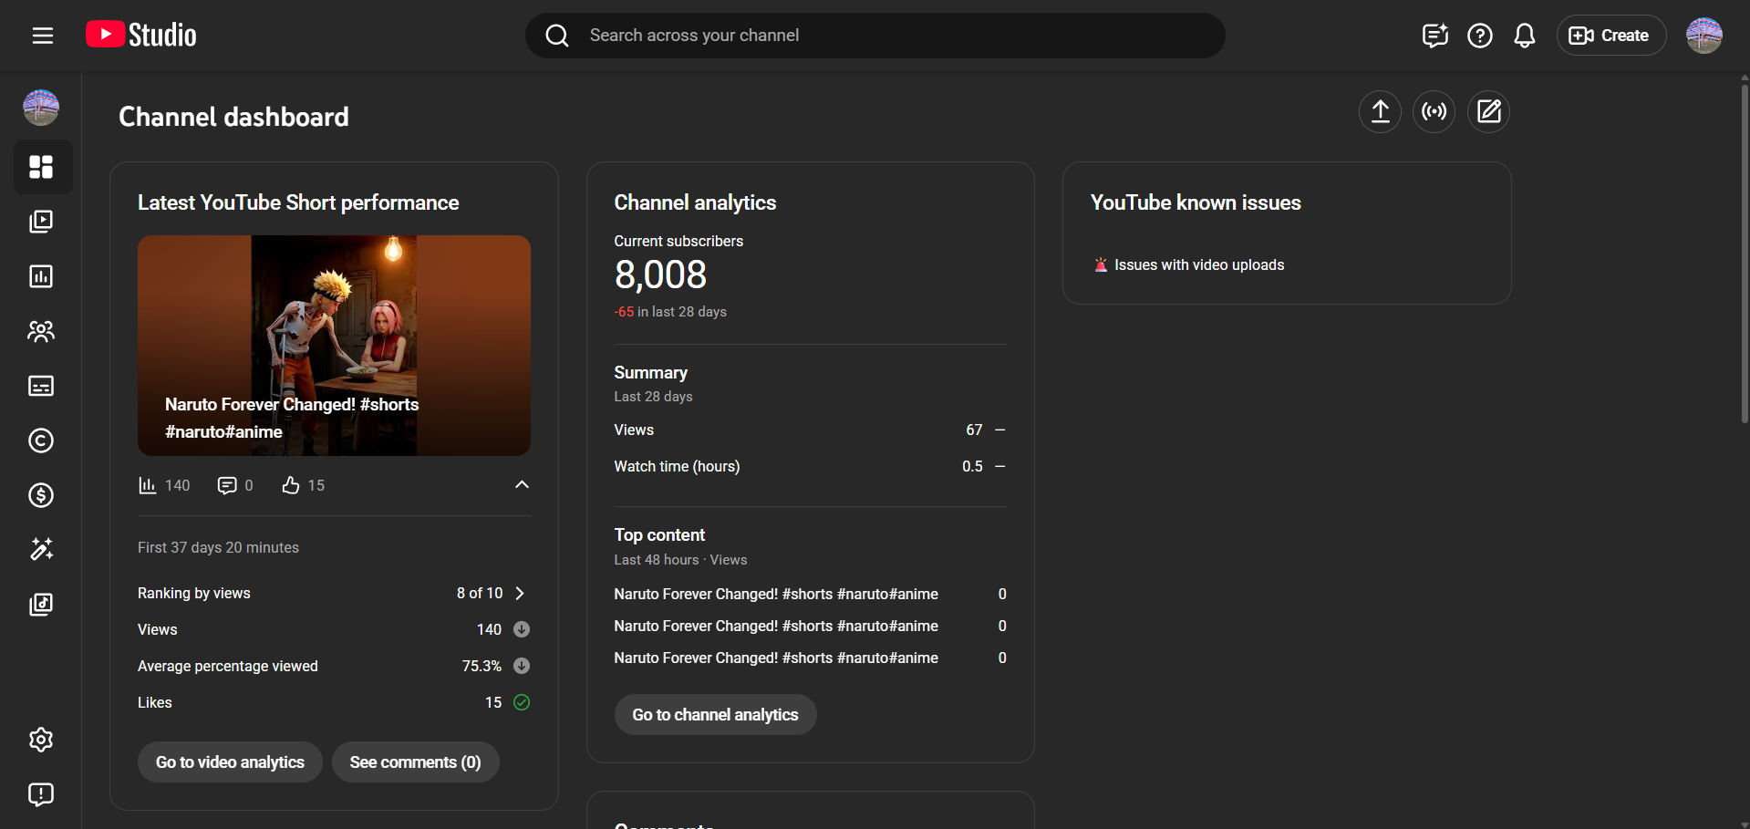Click the Go live broadcast icon

point(1434,112)
